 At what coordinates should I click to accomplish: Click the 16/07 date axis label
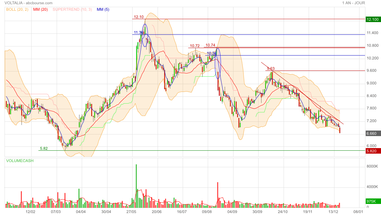182,212
